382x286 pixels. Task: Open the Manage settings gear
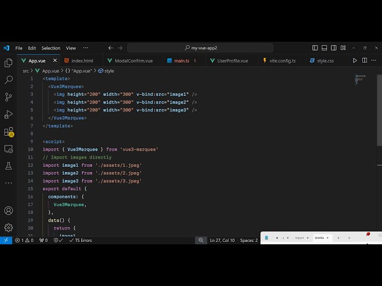8,227
